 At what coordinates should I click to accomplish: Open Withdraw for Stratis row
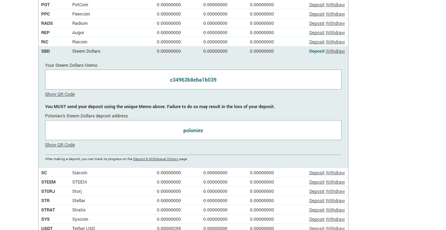335,210
